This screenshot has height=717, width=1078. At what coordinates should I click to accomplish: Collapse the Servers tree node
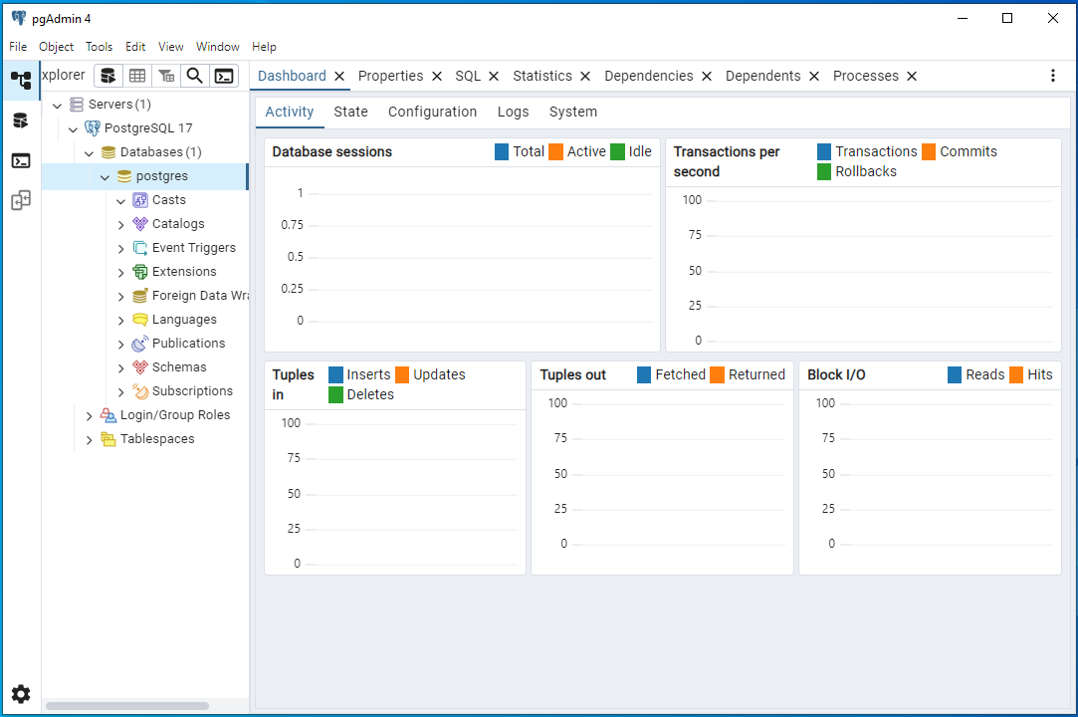[57, 105]
